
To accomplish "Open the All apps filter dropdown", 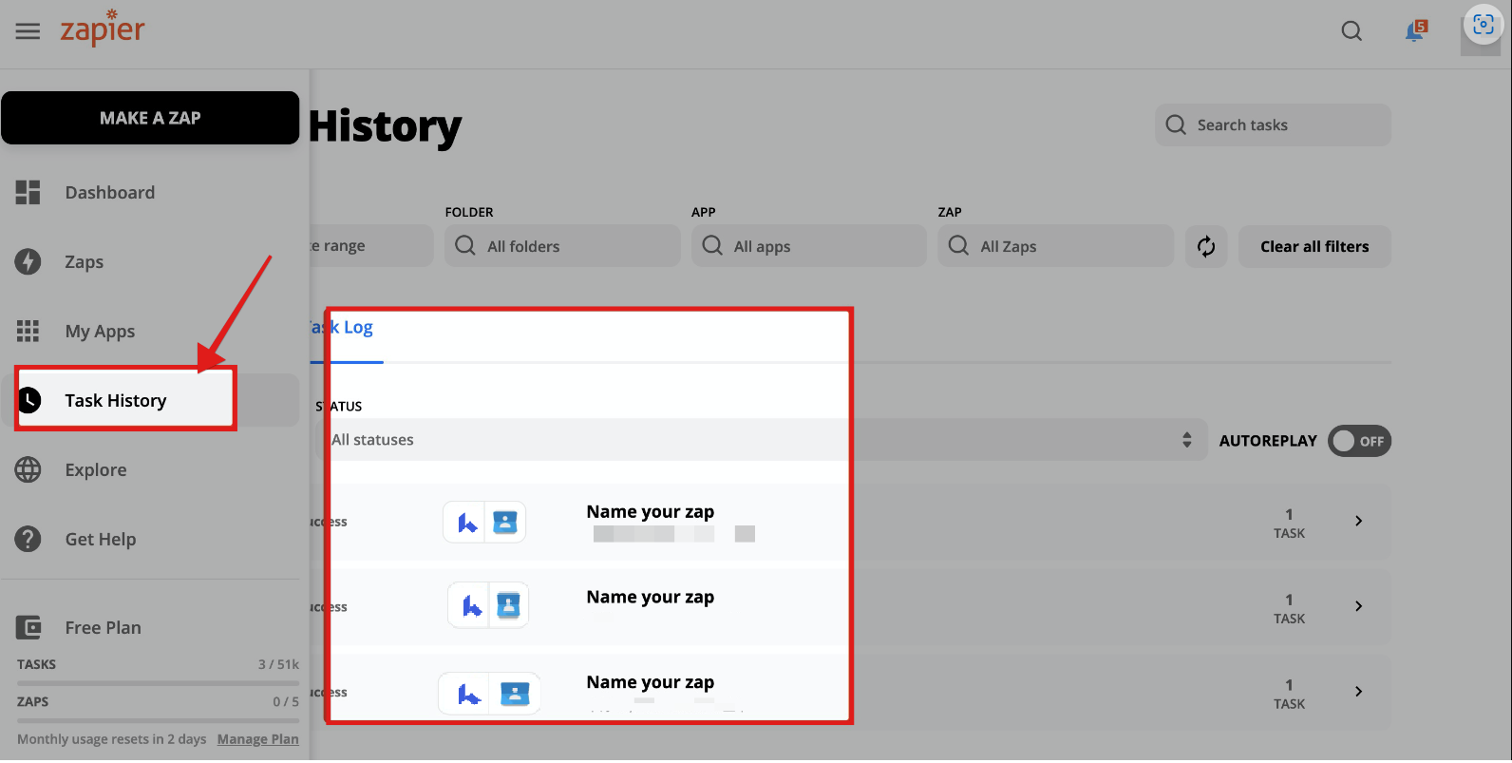I will coord(809,247).
